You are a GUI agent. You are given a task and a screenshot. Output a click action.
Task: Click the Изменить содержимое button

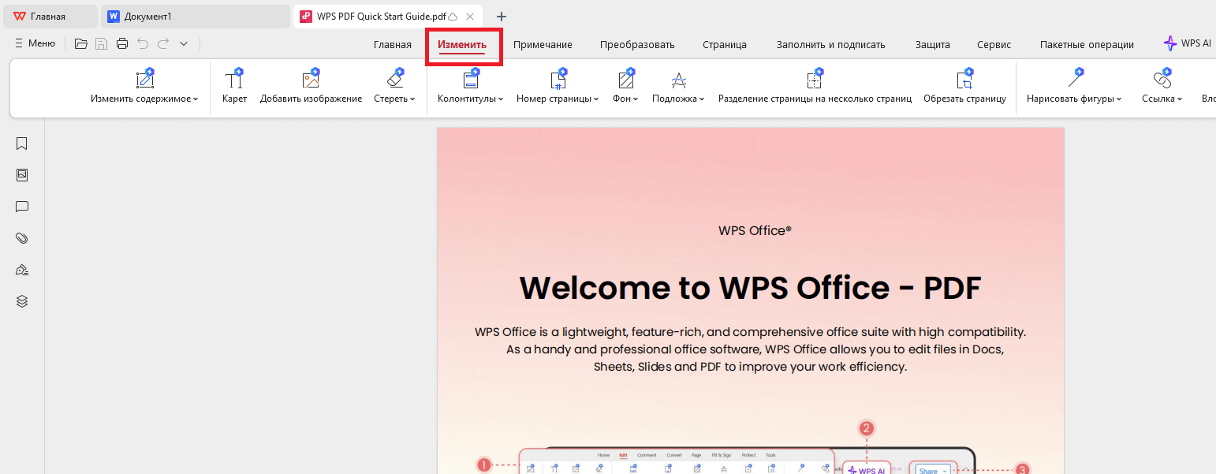click(145, 88)
